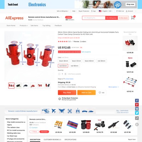Select black 30mm color option
This screenshot has width=142, height=142.
tap(64, 61)
